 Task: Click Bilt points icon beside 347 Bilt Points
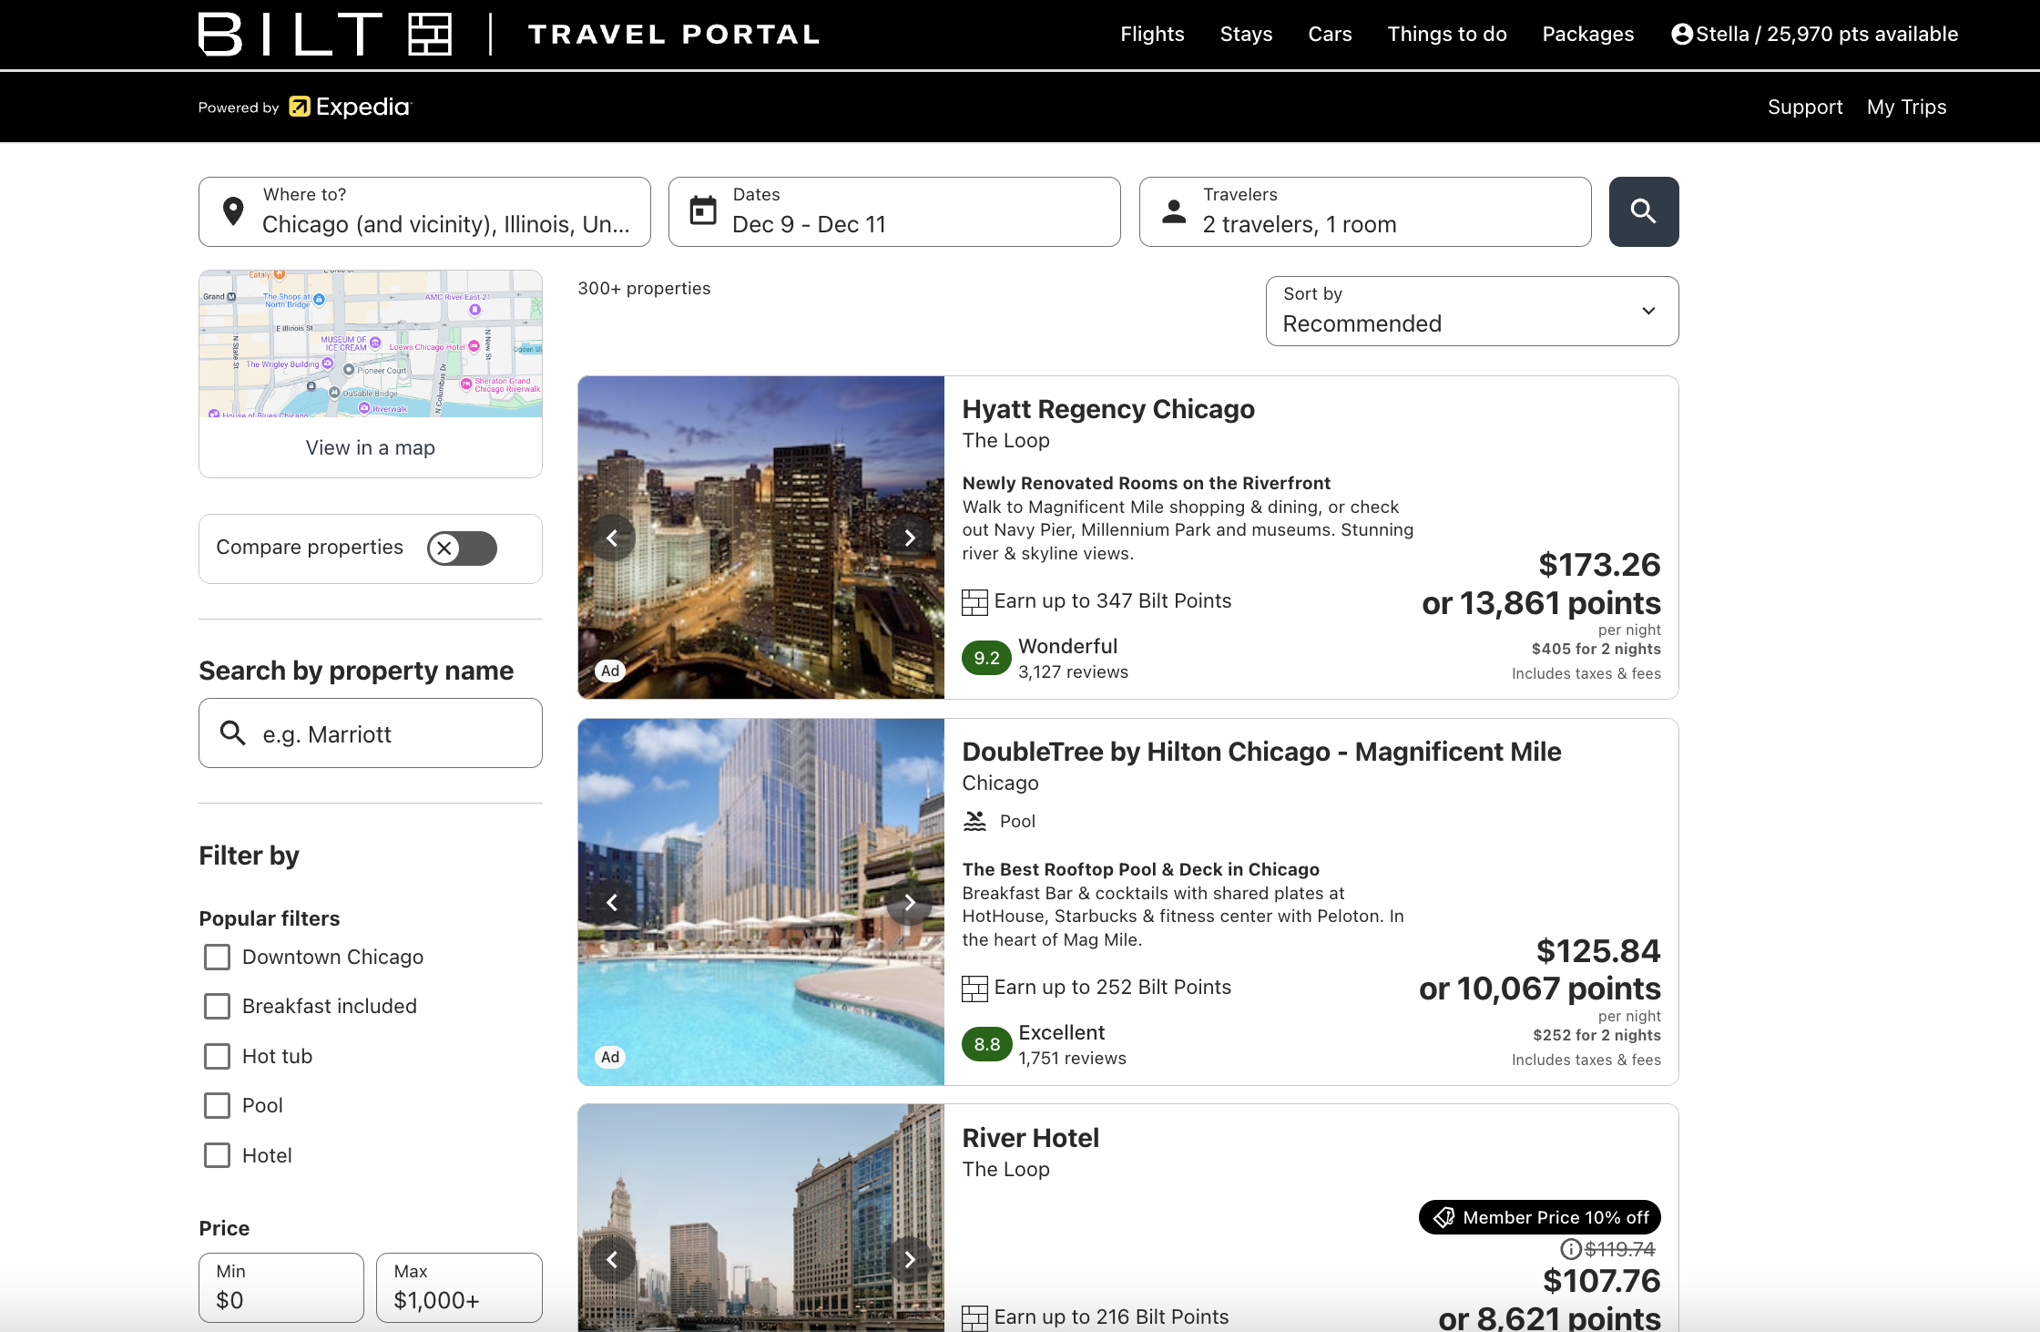(974, 601)
